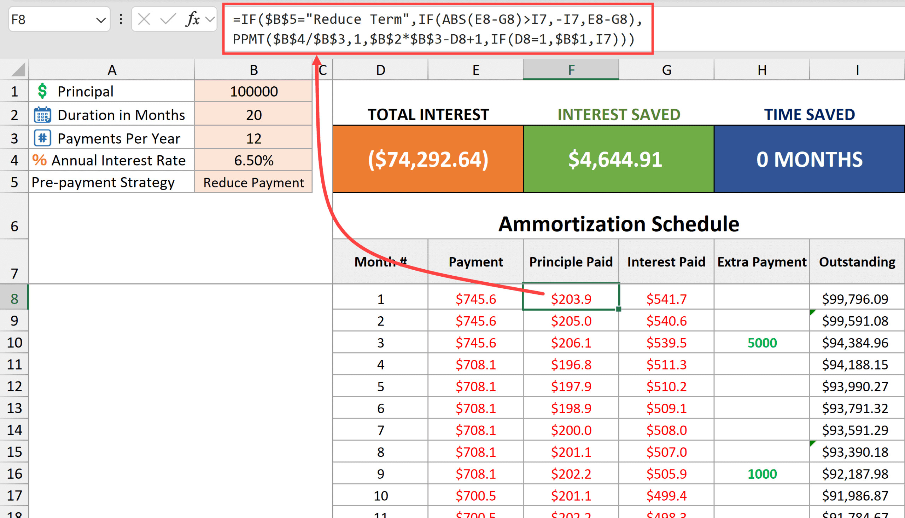Expand the Name Box dropdown arrow

tap(101, 20)
